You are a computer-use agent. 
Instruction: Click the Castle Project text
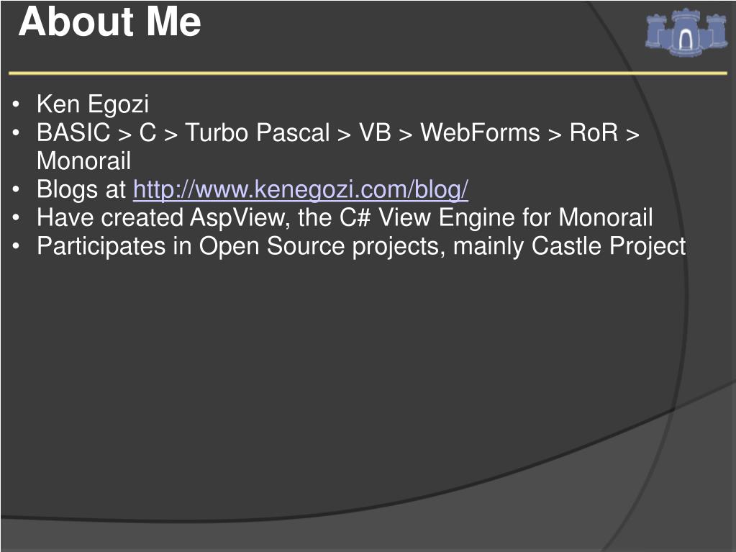[609, 246]
